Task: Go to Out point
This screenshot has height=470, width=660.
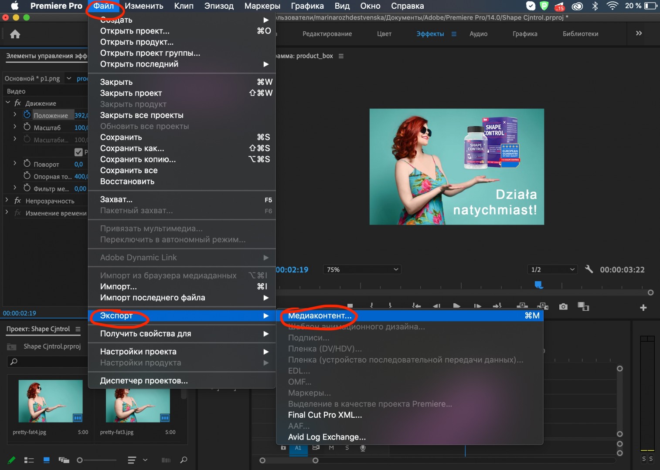Action: pyautogui.click(x=497, y=306)
